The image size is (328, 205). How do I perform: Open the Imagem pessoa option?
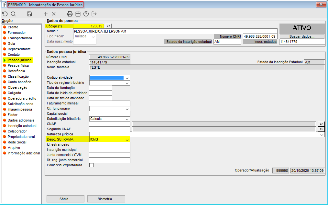20,109
